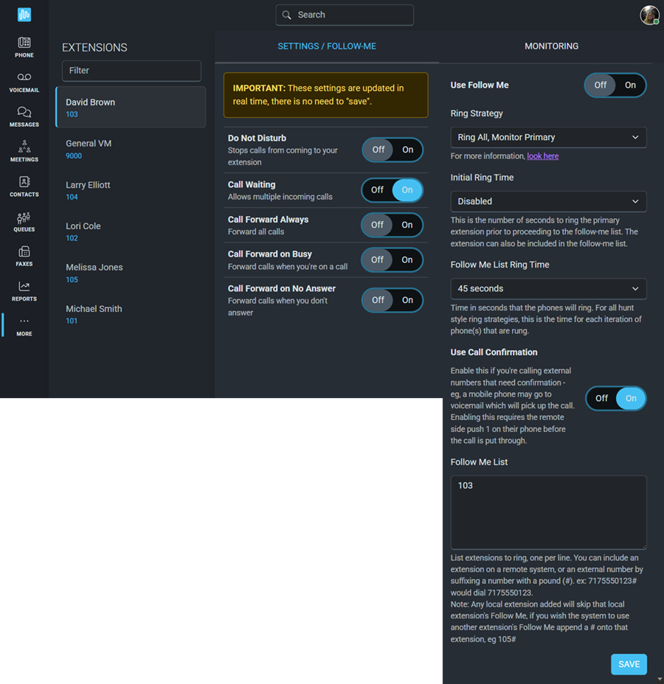The image size is (664, 684).
Task: Open the Meetings sidebar icon
Action: [x=24, y=151]
